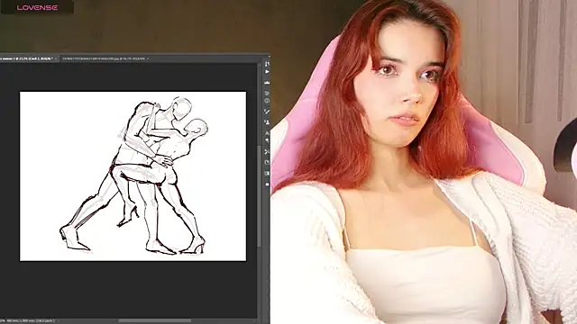This screenshot has height=324, width=577.
Task: Open the History panel icon
Action: pyautogui.click(x=267, y=64)
